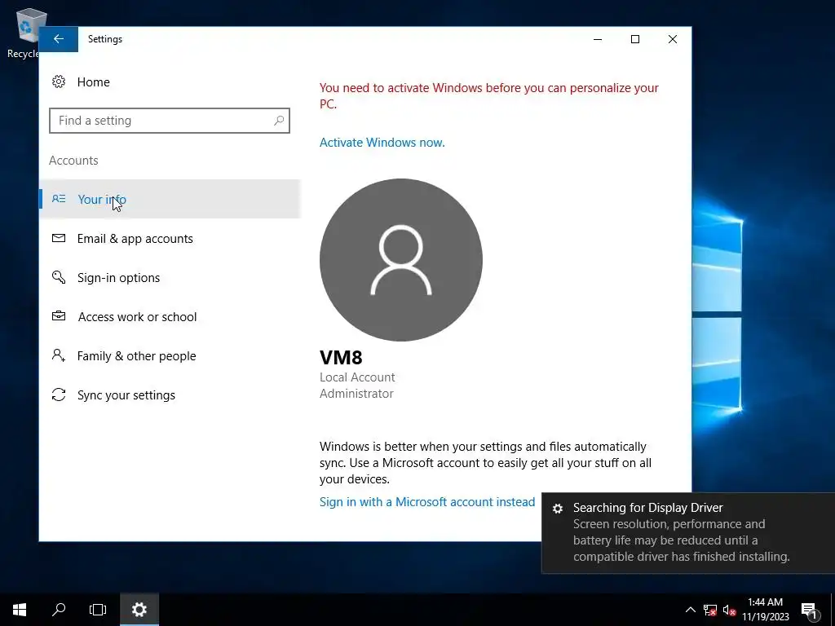
Task: Open taskbar Search magnifier
Action: [x=59, y=610]
